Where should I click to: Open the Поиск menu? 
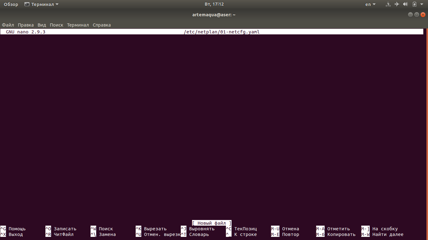click(56, 25)
